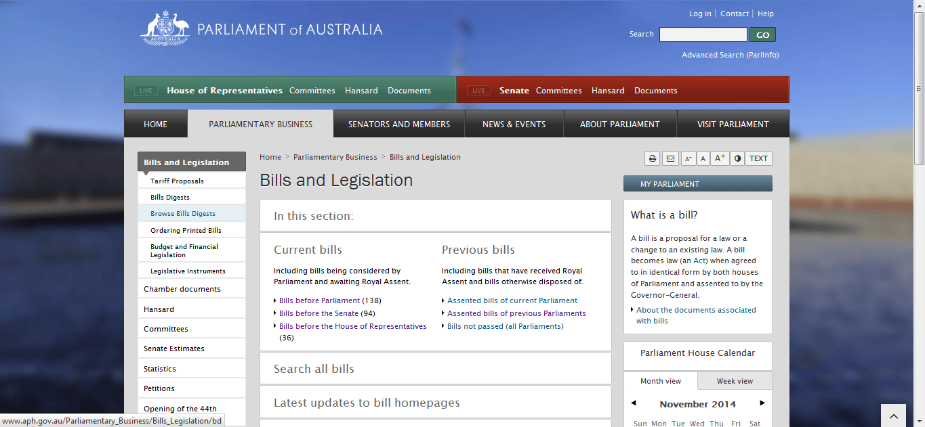This screenshot has height=427, width=925.
Task: Toggle high contrast mode icon
Action: (737, 158)
